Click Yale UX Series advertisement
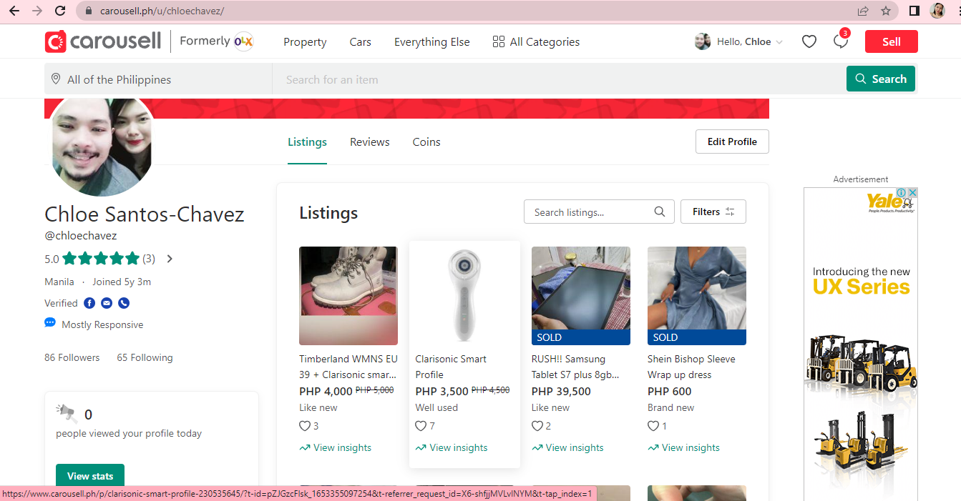Image resolution: width=961 pixels, height=501 pixels. pyautogui.click(x=861, y=344)
